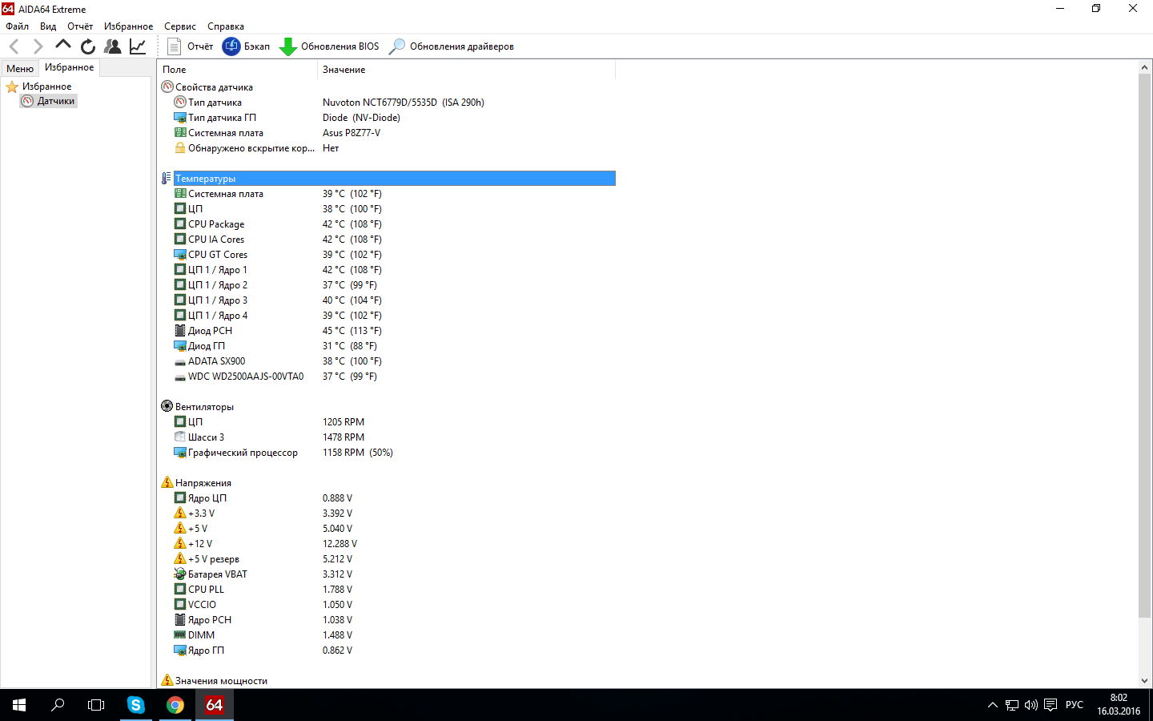Select the Asus P8Z77-V motherboard value
The image size is (1153, 721).
pos(352,133)
